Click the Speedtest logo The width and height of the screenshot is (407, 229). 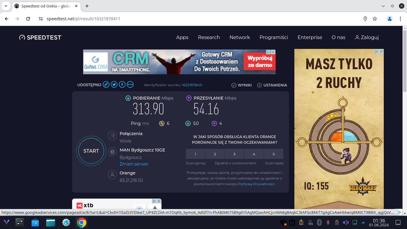pos(41,37)
